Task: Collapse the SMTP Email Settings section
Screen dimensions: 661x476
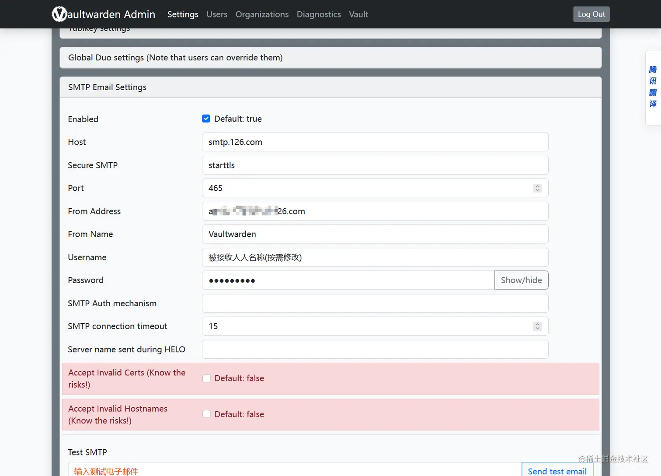Action: 108,87
